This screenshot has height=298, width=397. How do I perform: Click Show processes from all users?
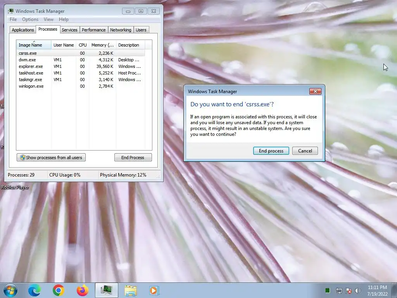tap(51, 158)
